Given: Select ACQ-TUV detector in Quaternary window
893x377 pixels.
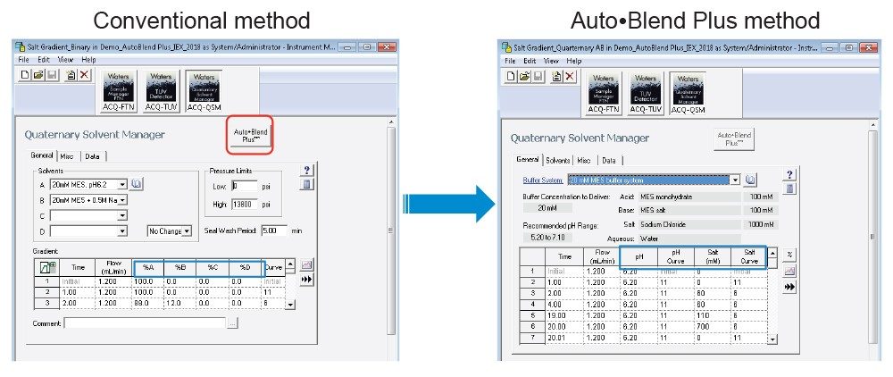Looking at the screenshot, I should click(x=647, y=94).
